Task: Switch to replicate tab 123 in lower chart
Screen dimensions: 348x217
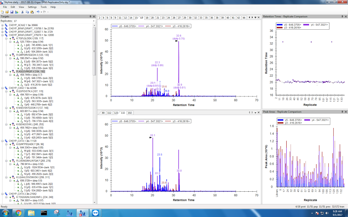Action: point(116,113)
